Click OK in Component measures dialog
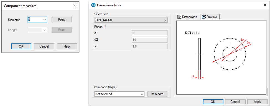The width and height of the screenshot is (270, 107). (21, 46)
